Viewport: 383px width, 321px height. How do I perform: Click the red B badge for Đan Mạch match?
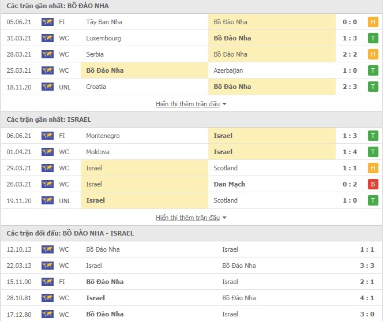click(373, 184)
